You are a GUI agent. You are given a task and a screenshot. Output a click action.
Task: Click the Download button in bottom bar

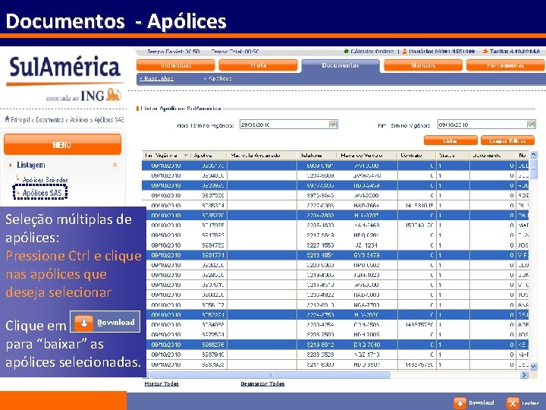coord(474,403)
